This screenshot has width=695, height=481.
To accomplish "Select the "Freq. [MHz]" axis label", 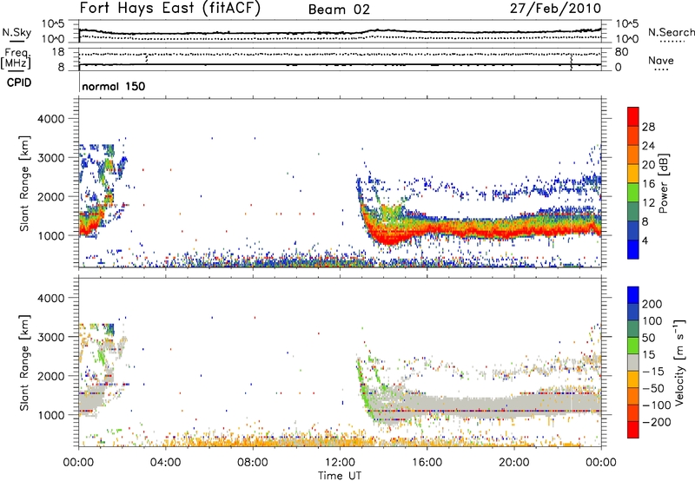I will point(16,59).
